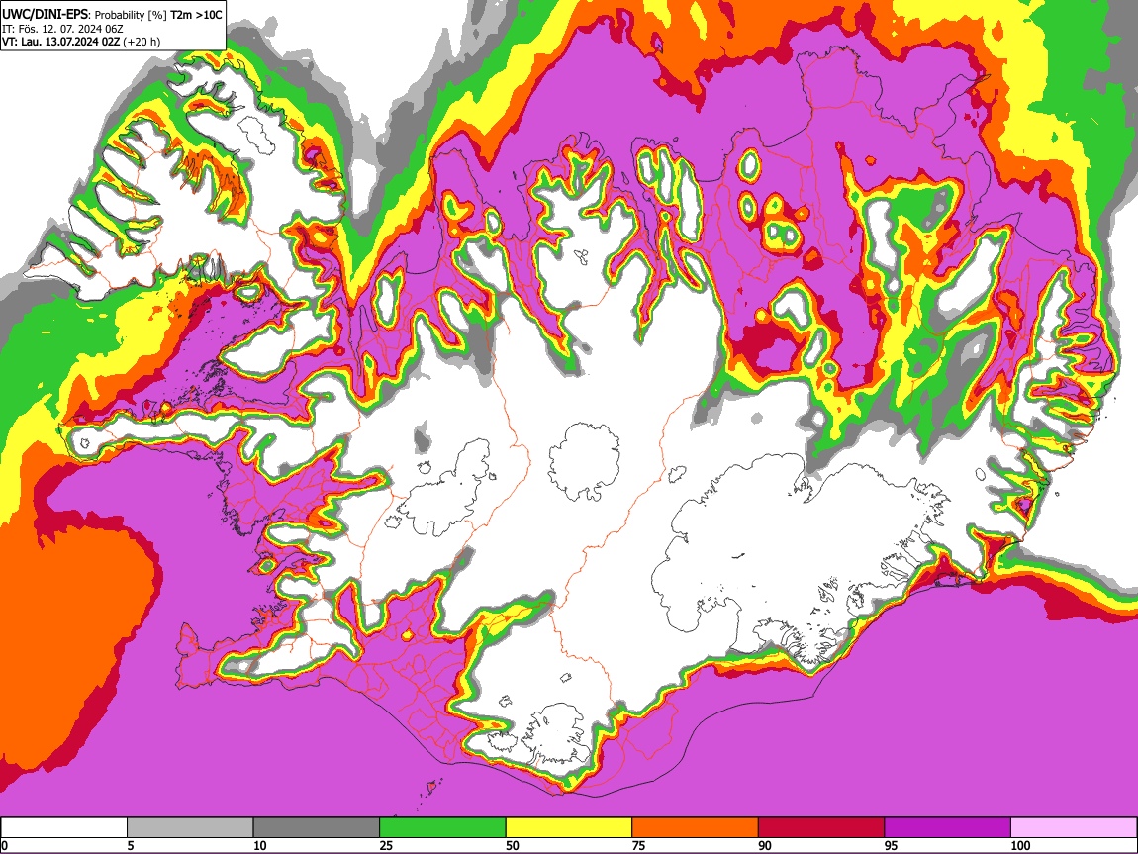
Task: Click the legend value '5'
Action: click(x=131, y=845)
